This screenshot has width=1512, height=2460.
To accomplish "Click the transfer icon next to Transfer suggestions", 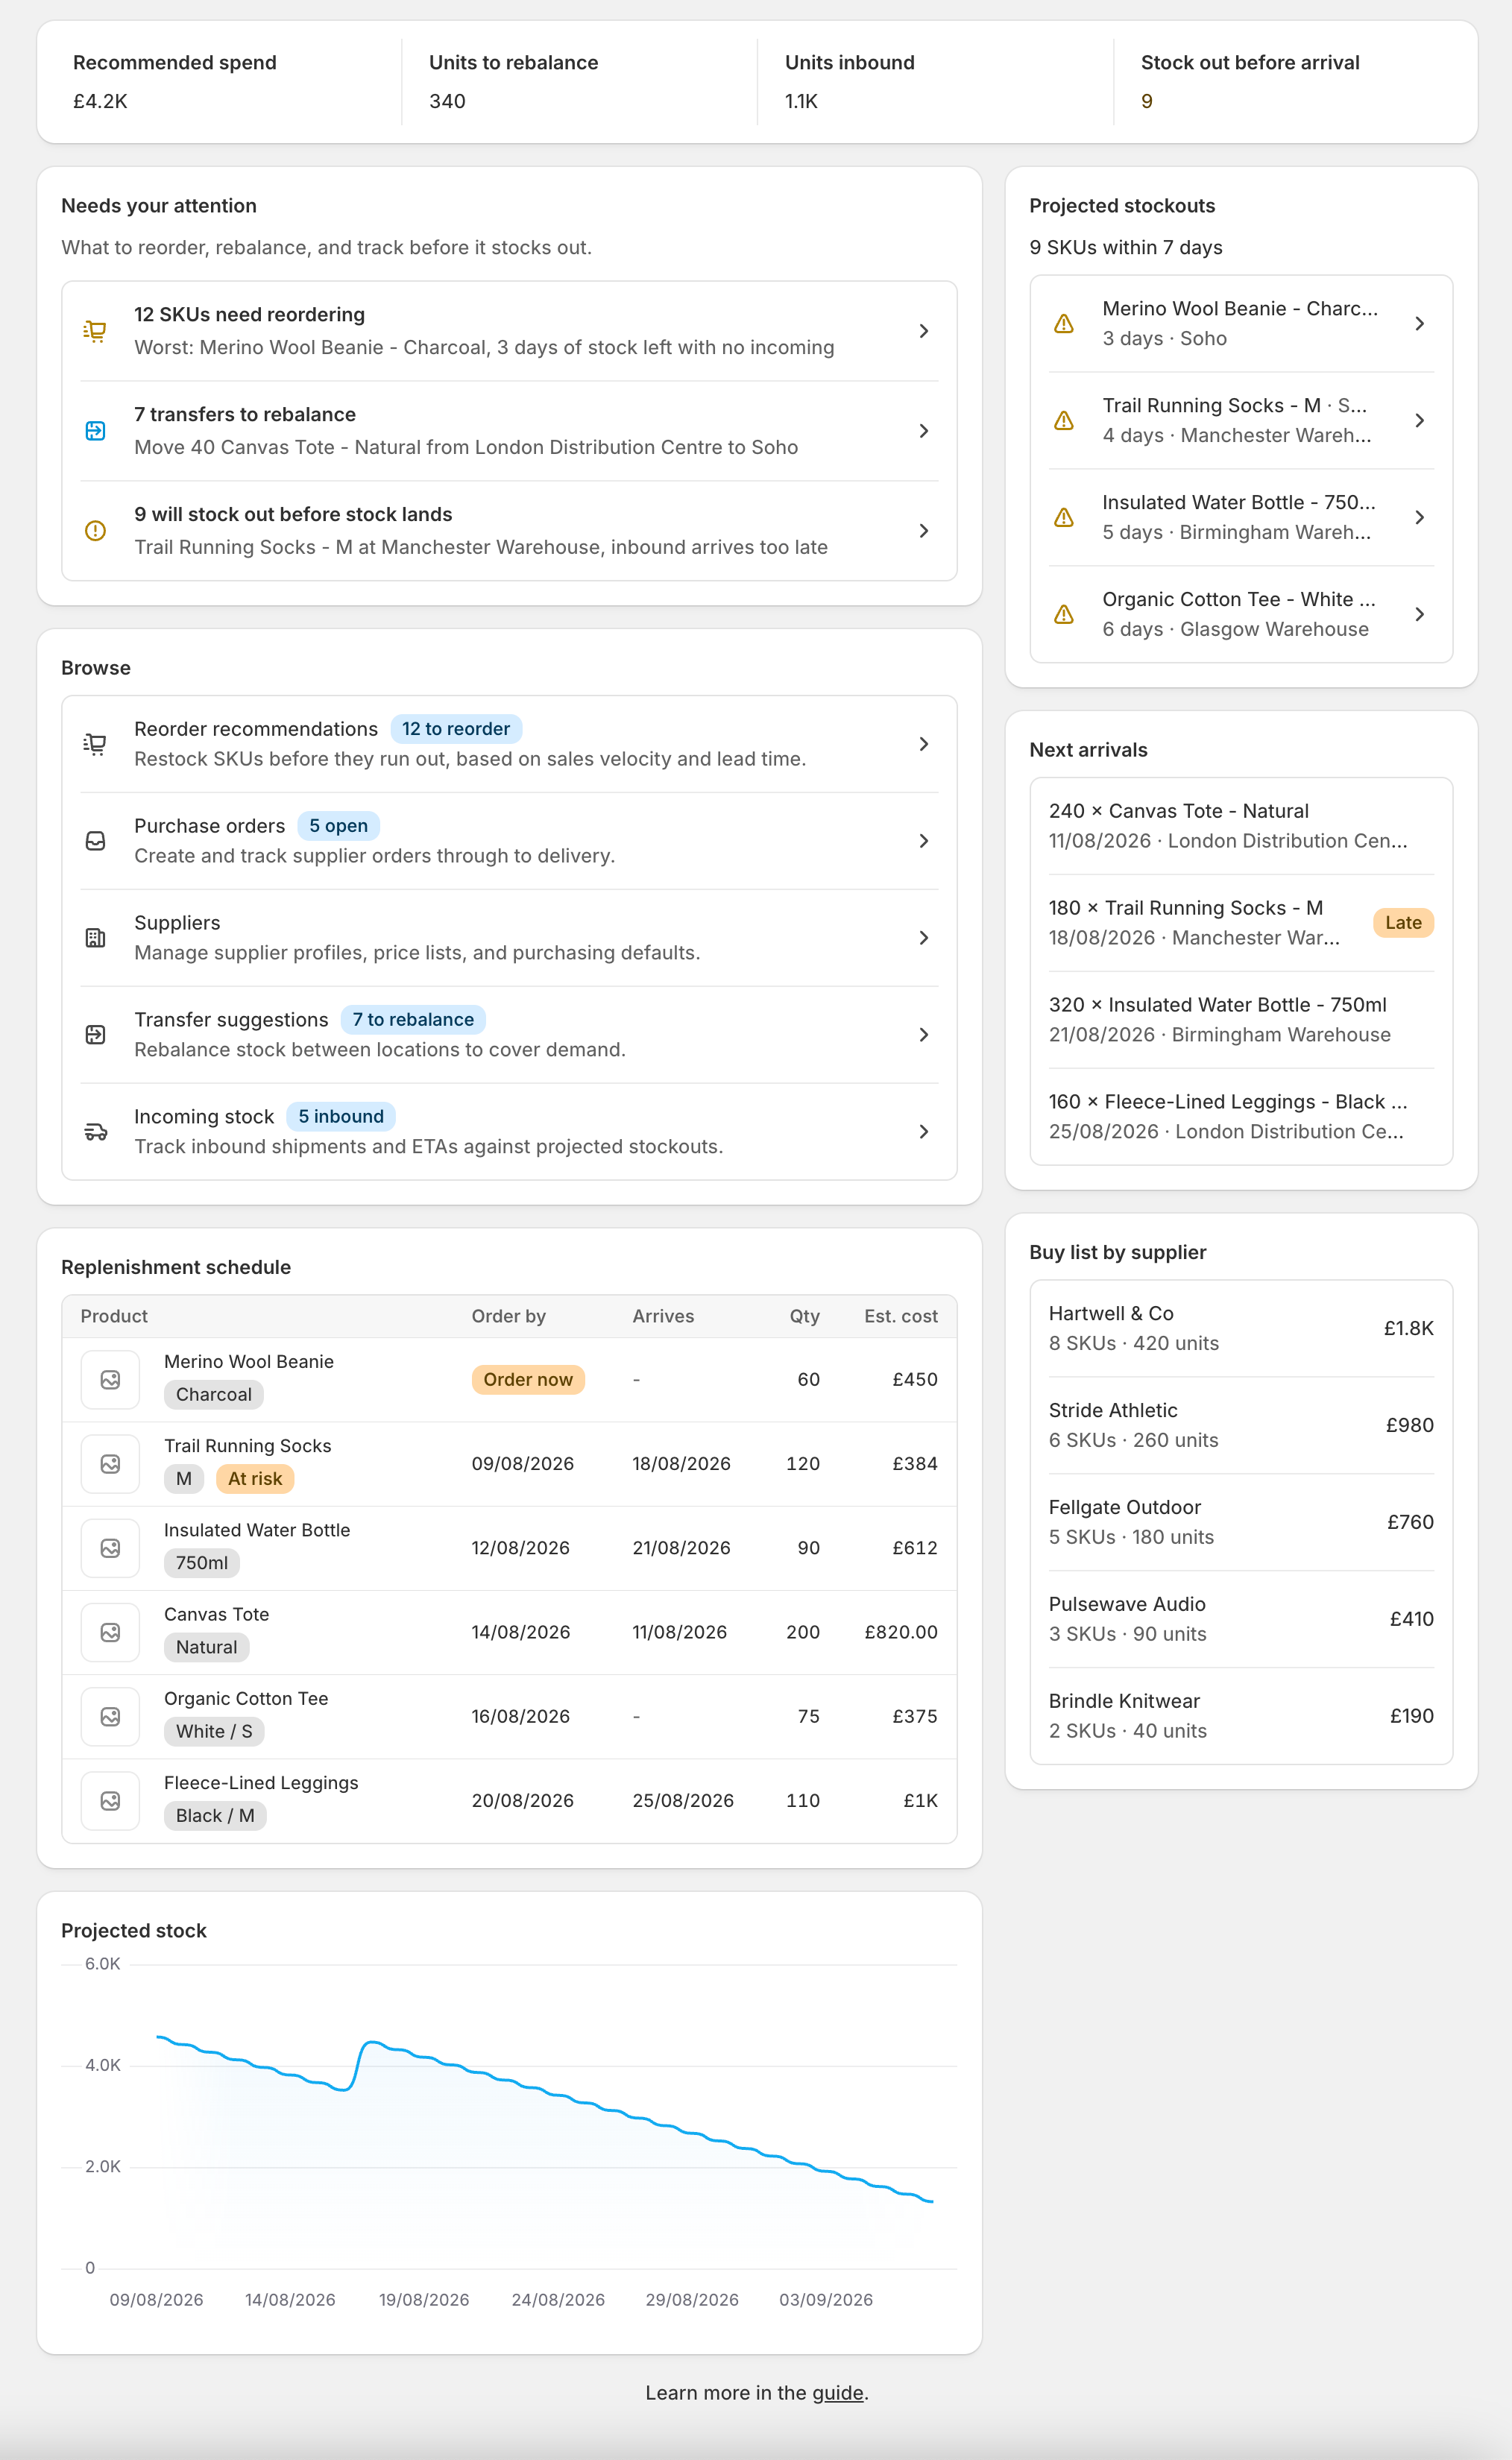I will point(95,1035).
